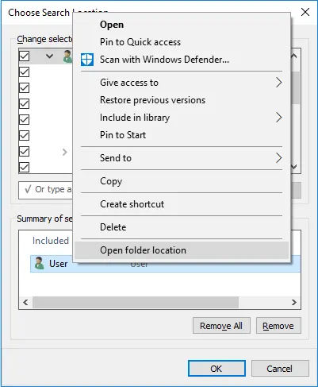Image resolution: width=318 pixels, height=387 pixels.
Task: Confirm with the OK button
Action: pos(216,369)
